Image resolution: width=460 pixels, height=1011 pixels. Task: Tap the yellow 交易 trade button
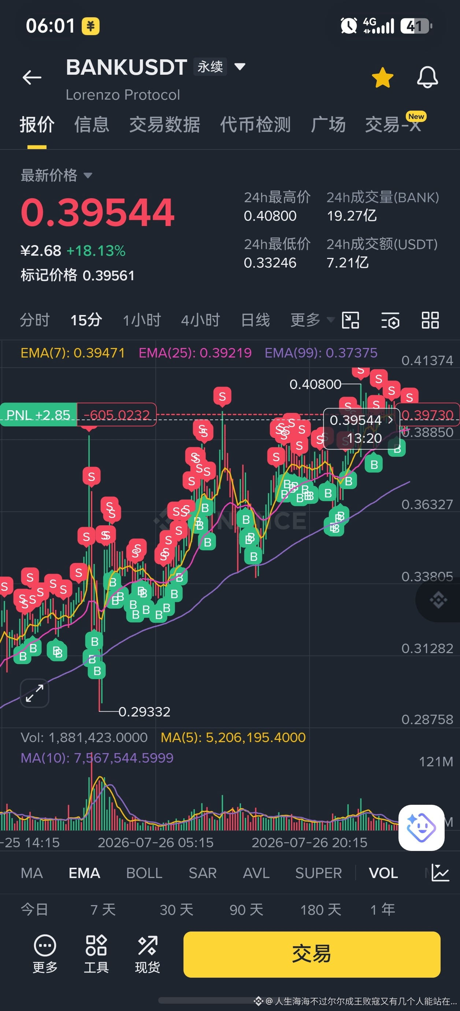point(312,954)
